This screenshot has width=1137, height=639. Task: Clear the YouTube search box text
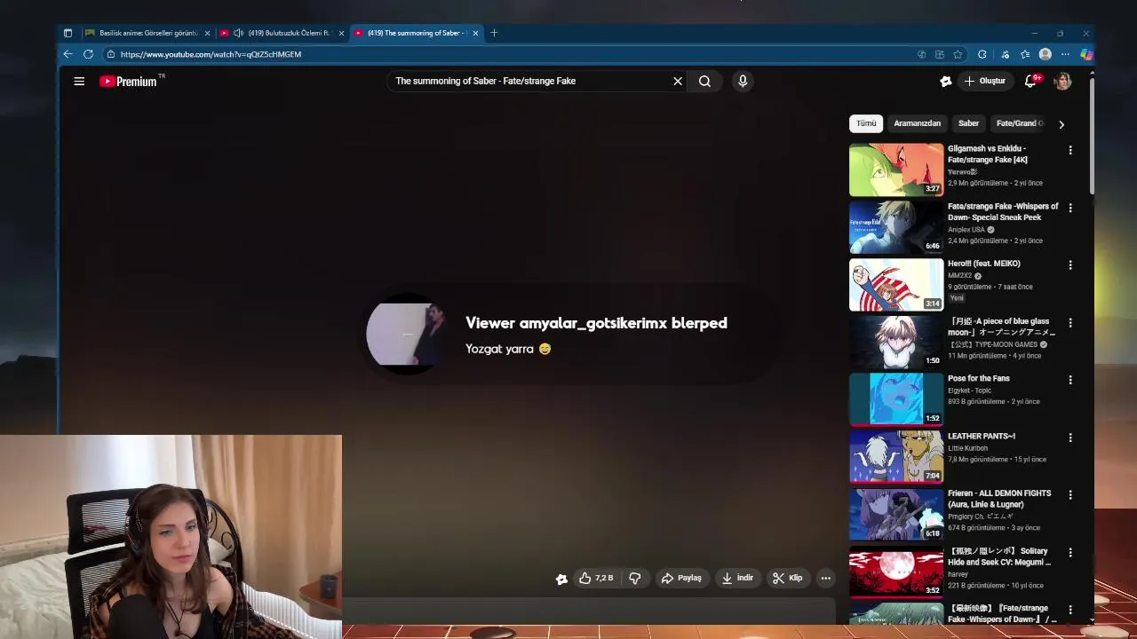[678, 81]
